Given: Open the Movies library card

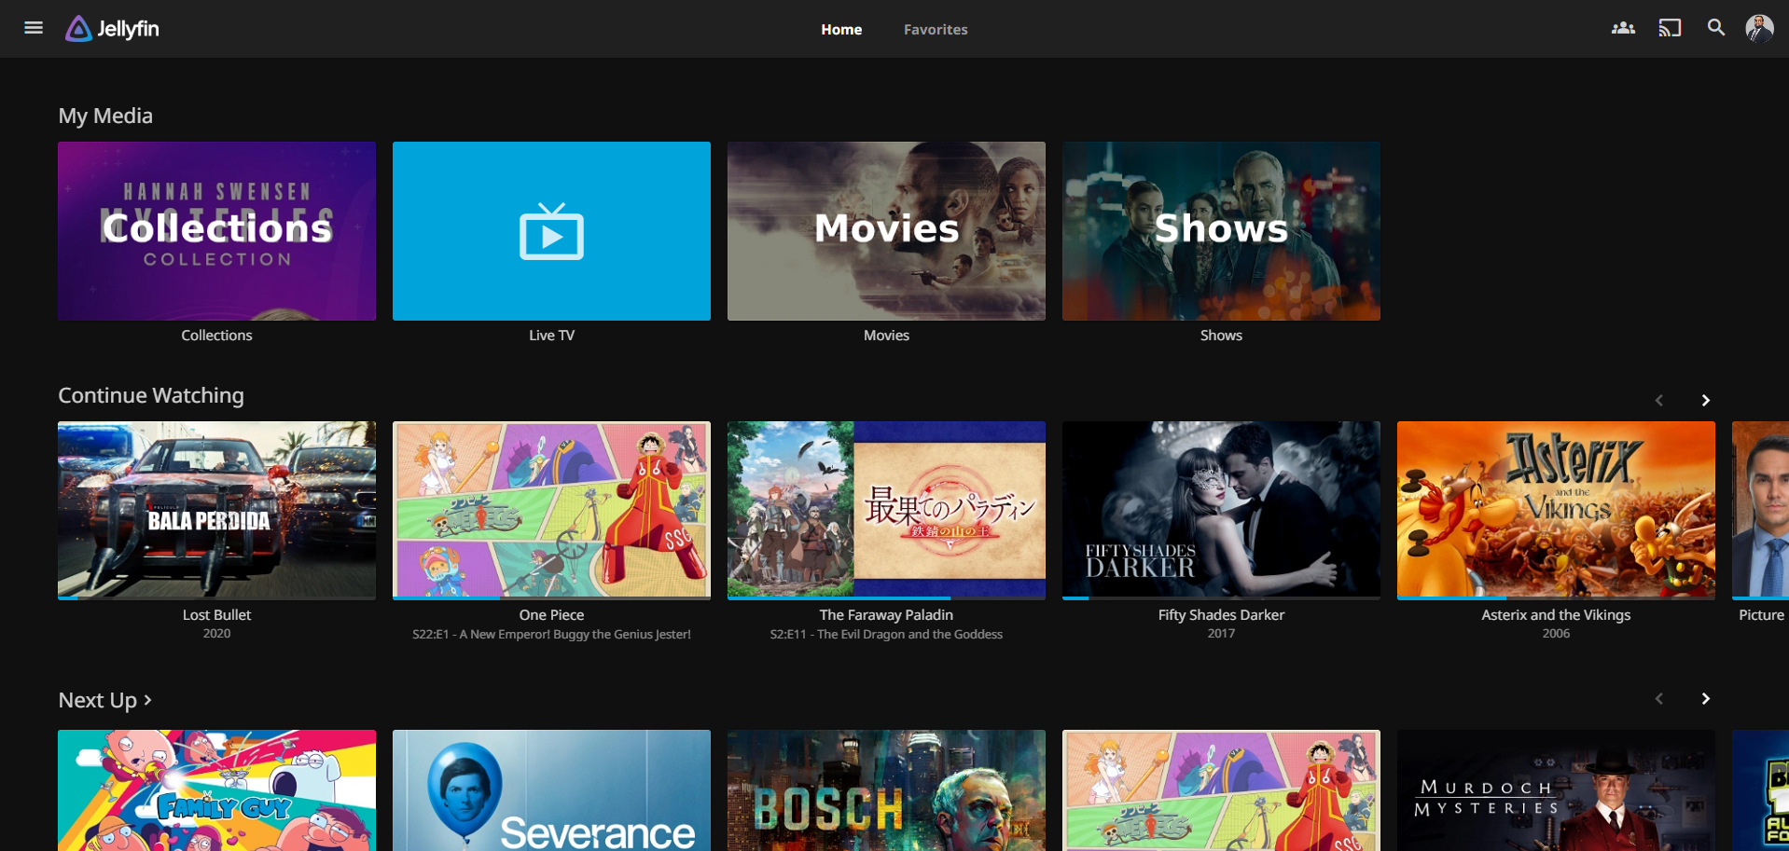Looking at the screenshot, I should click(x=886, y=231).
